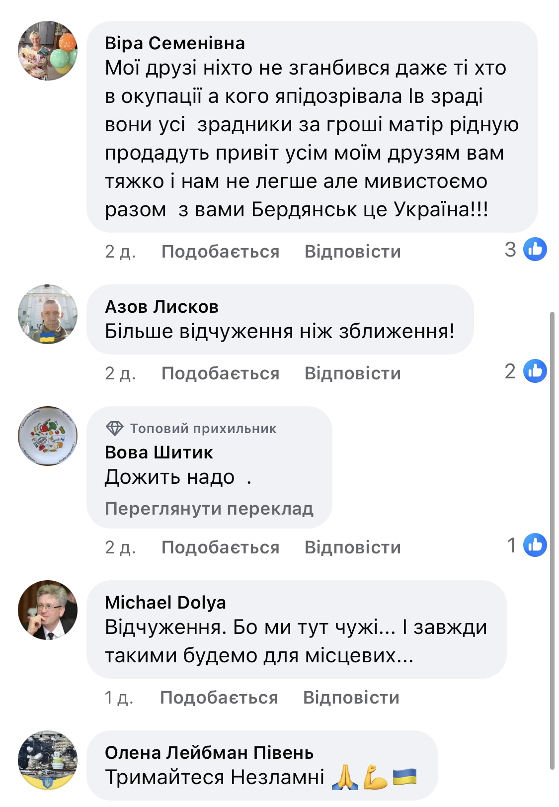This screenshot has width=559, height=807.
Task: Open Азов Лисков's profile picture
Action: tap(48, 314)
